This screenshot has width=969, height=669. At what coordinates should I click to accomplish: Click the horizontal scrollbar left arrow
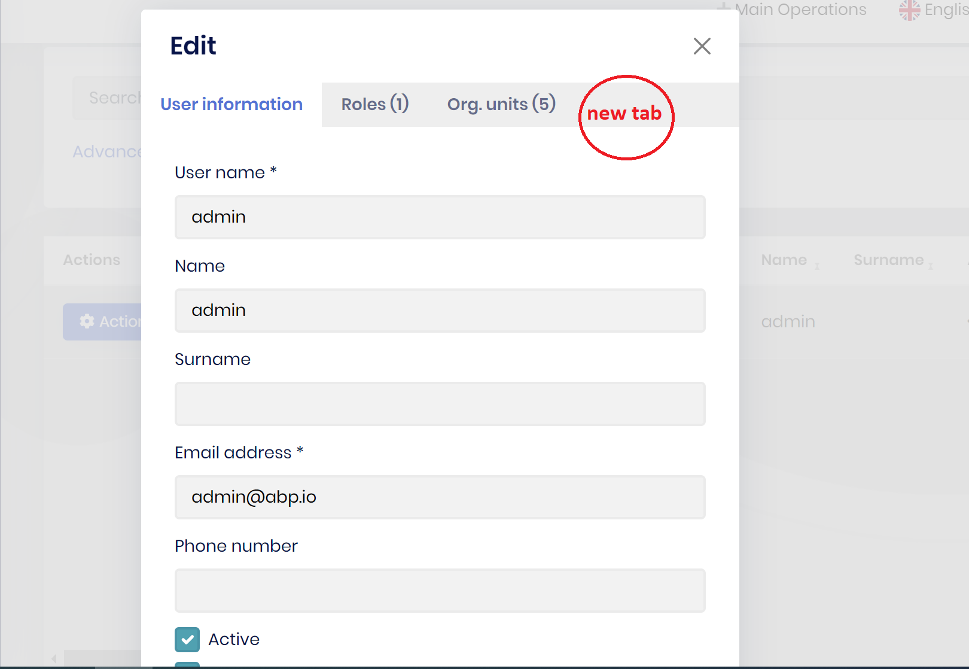pos(54,658)
